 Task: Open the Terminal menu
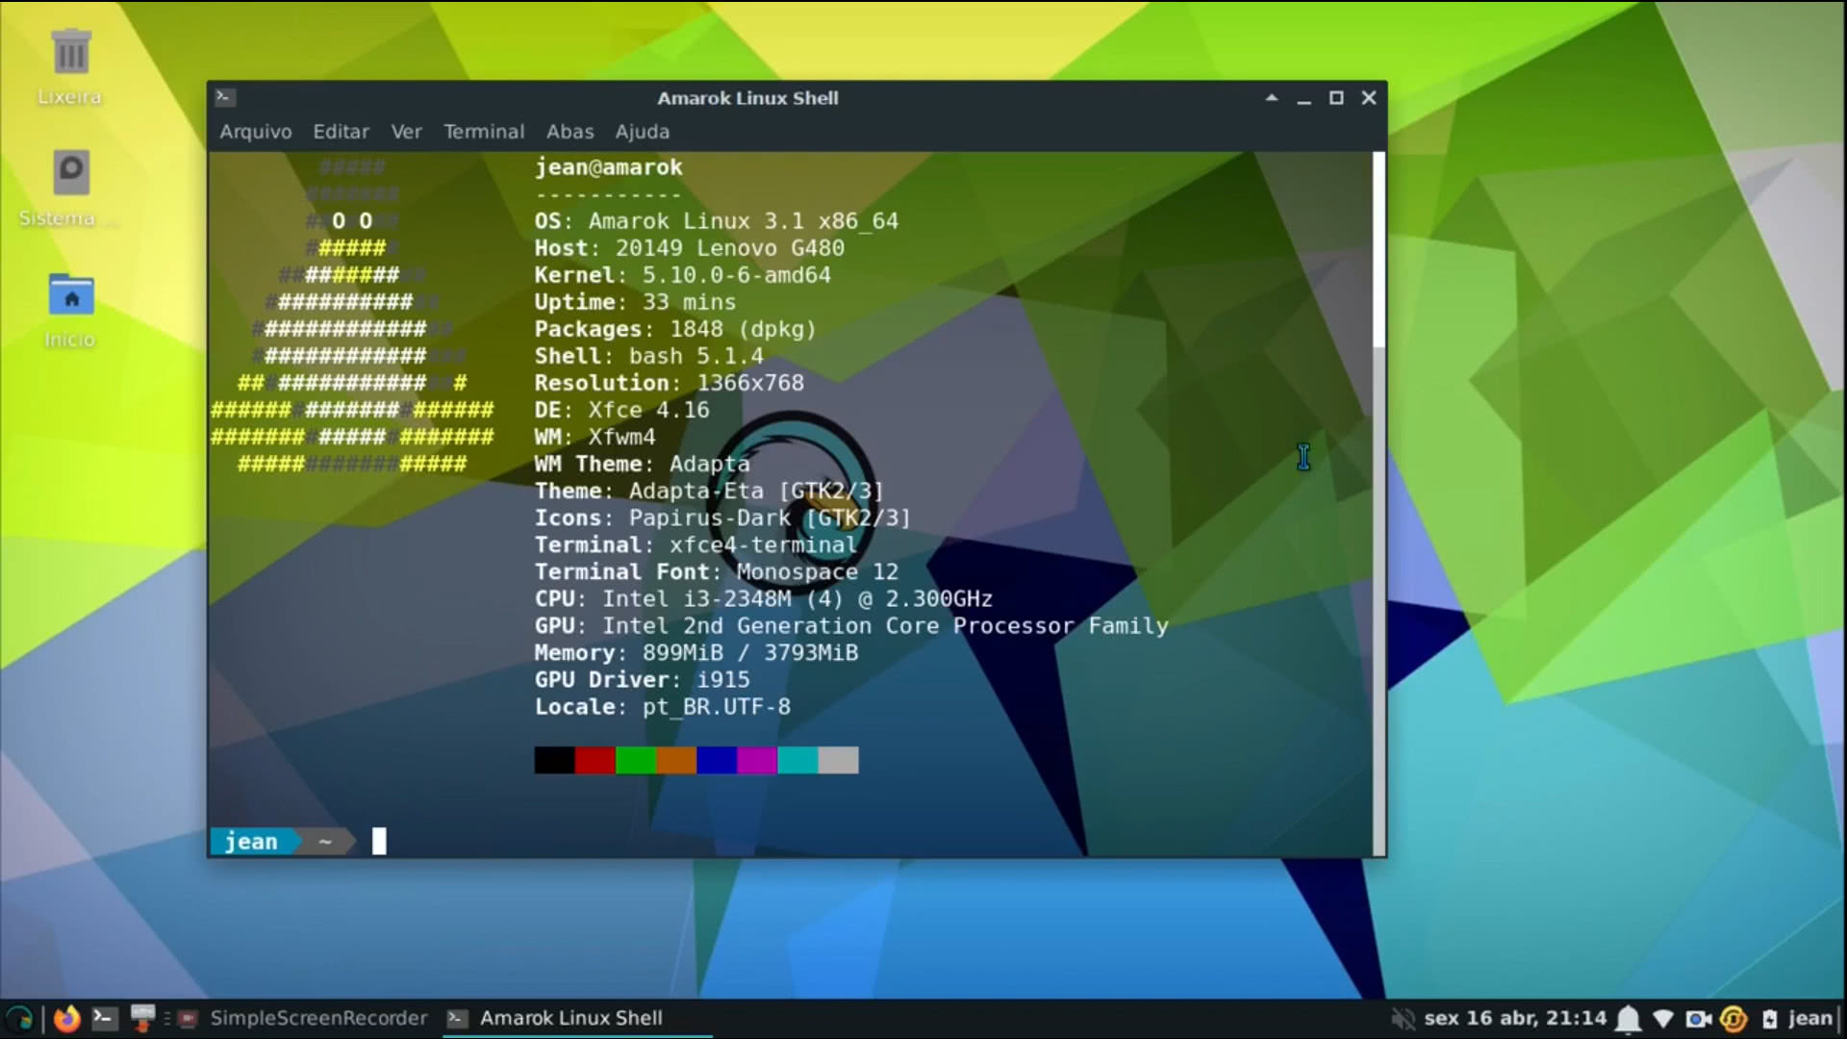pyautogui.click(x=484, y=132)
